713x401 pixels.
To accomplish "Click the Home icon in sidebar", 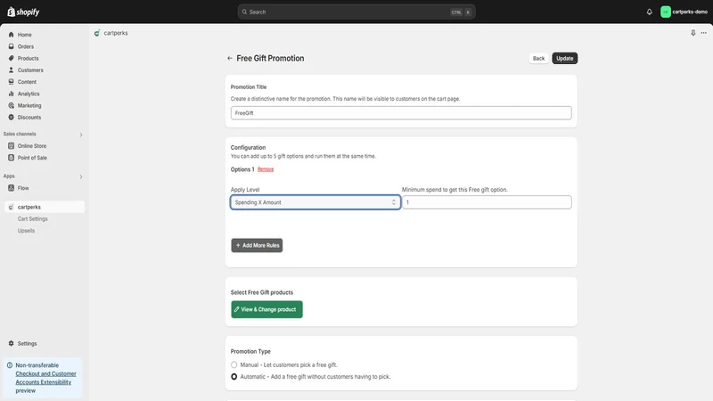I will point(11,35).
